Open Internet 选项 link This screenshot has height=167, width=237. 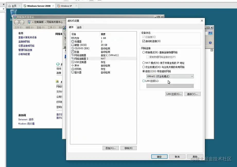point(26,119)
